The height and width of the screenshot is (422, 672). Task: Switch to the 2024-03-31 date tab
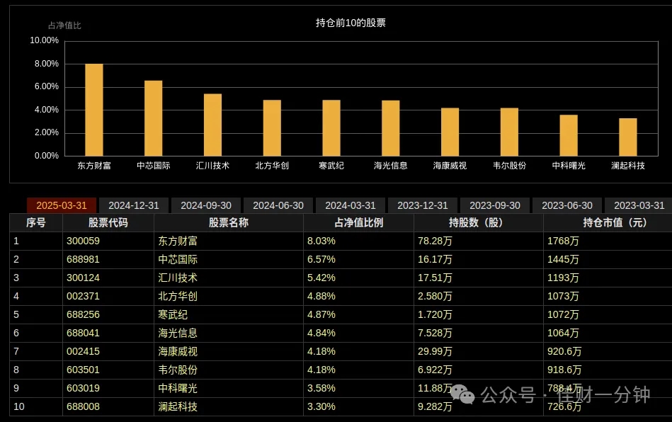pos(350,205)
